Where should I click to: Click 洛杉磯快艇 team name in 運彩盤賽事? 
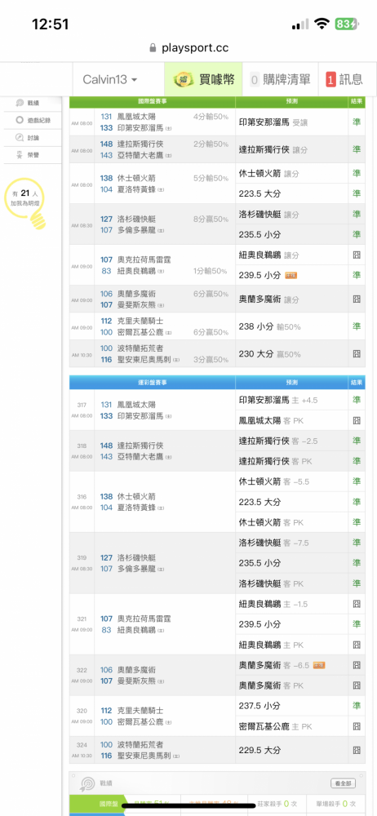pos(136,557)
